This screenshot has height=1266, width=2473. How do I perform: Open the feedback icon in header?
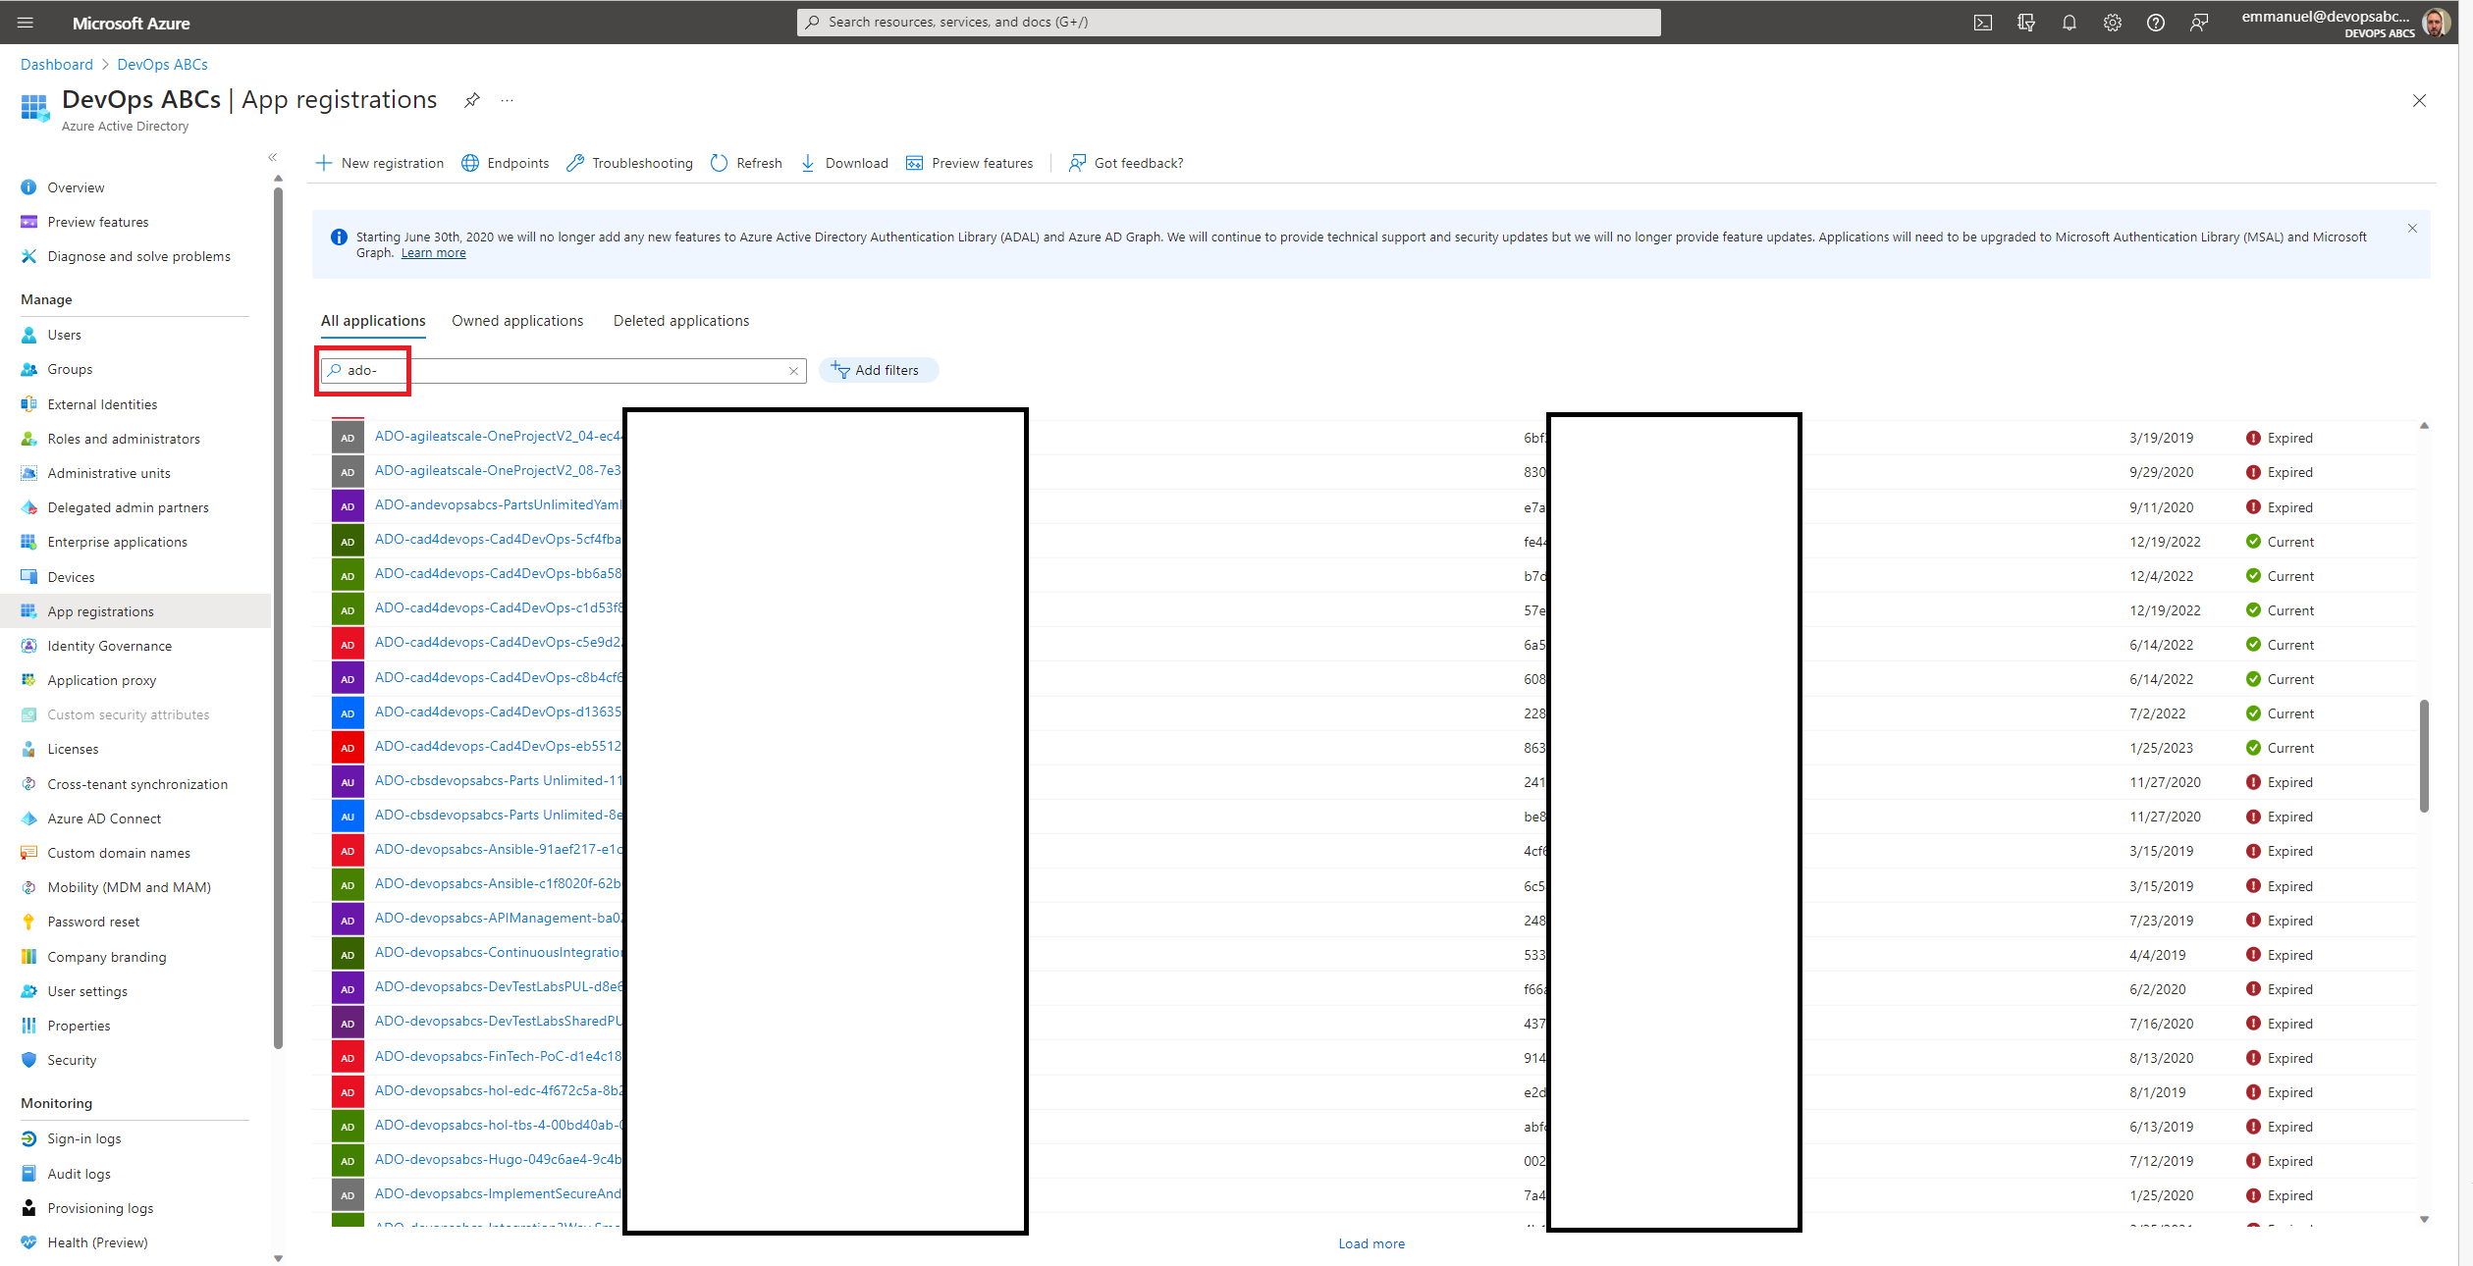2198,23
